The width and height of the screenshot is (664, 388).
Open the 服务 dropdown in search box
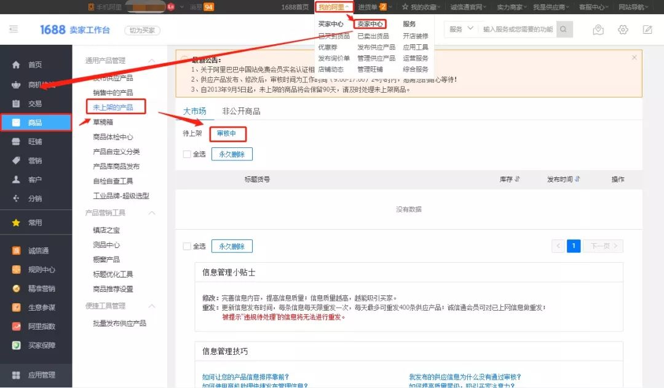[x=460, y=29]
